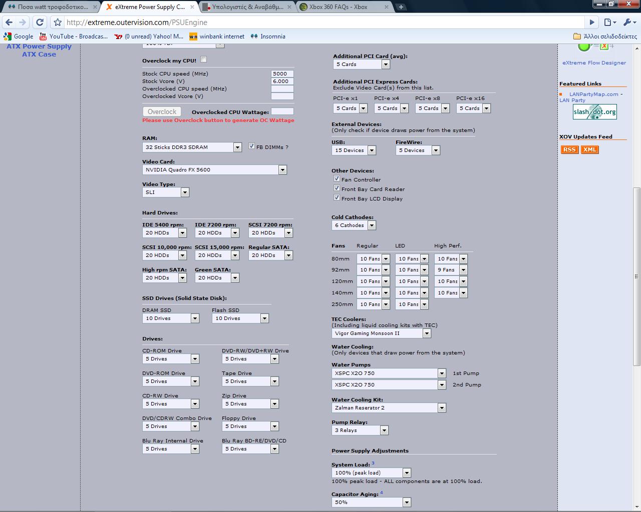This screenshot has width=641, height=512.
Task: Click the System Load footnote 3 link
Action: coord(373,463)
